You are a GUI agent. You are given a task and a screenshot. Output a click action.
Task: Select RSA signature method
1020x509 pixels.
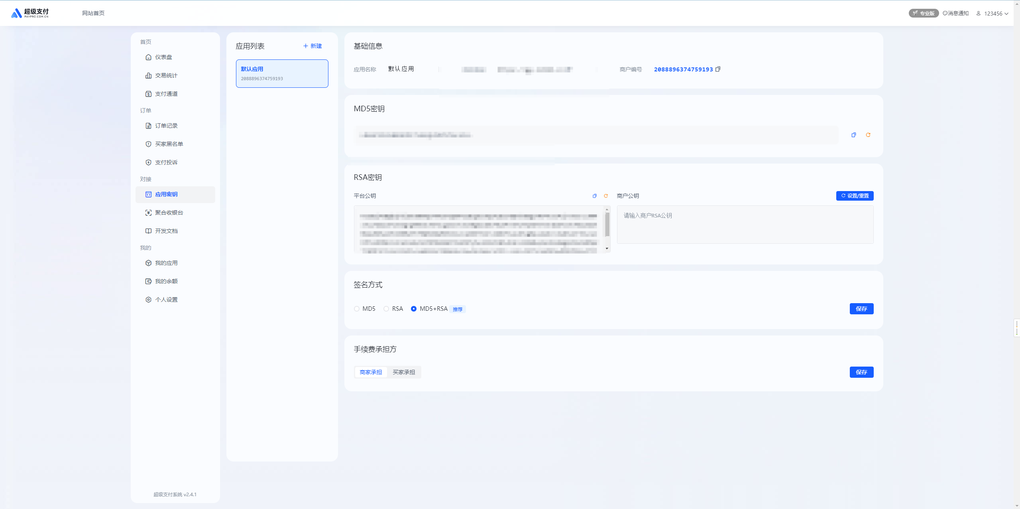[x=386, y=309]
